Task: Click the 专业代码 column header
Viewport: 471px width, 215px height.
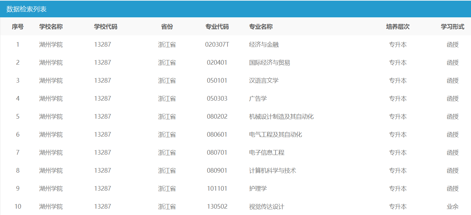Action: pos(217,27)
